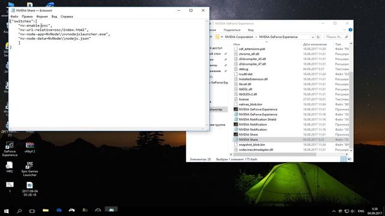Screen dimensions: 385x216
Task: Open the Формат menu in Notepad
Action: point(42,16)
